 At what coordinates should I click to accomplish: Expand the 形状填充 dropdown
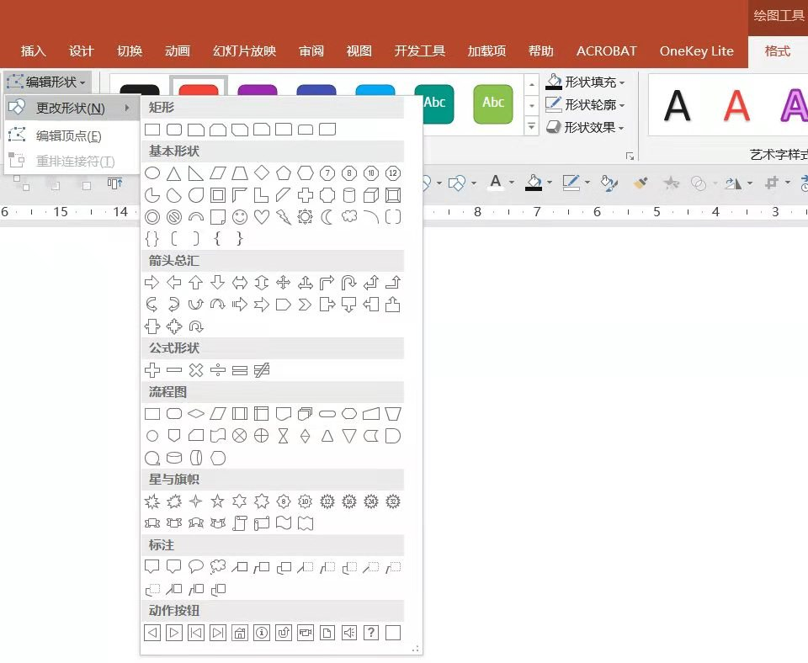622,82
